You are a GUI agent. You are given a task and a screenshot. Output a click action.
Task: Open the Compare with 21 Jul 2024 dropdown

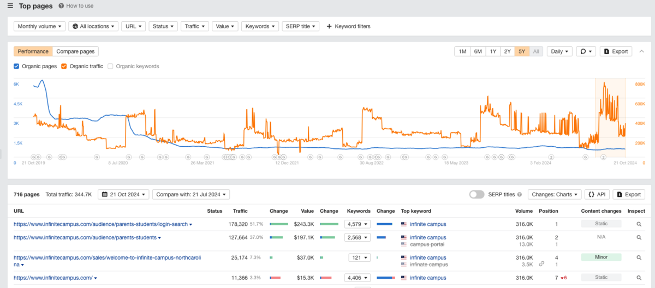tap(191, 195)
